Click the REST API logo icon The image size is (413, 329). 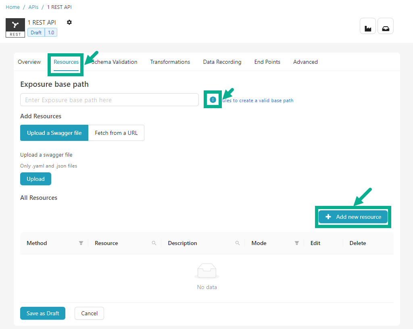pyautogui.click(x=15, y=27)
